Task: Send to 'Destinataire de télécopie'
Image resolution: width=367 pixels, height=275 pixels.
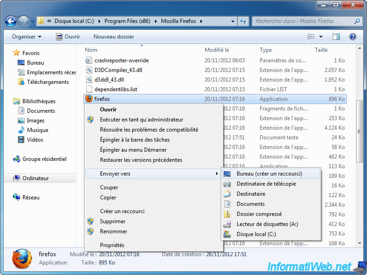Action: click(x=271, y=184)
